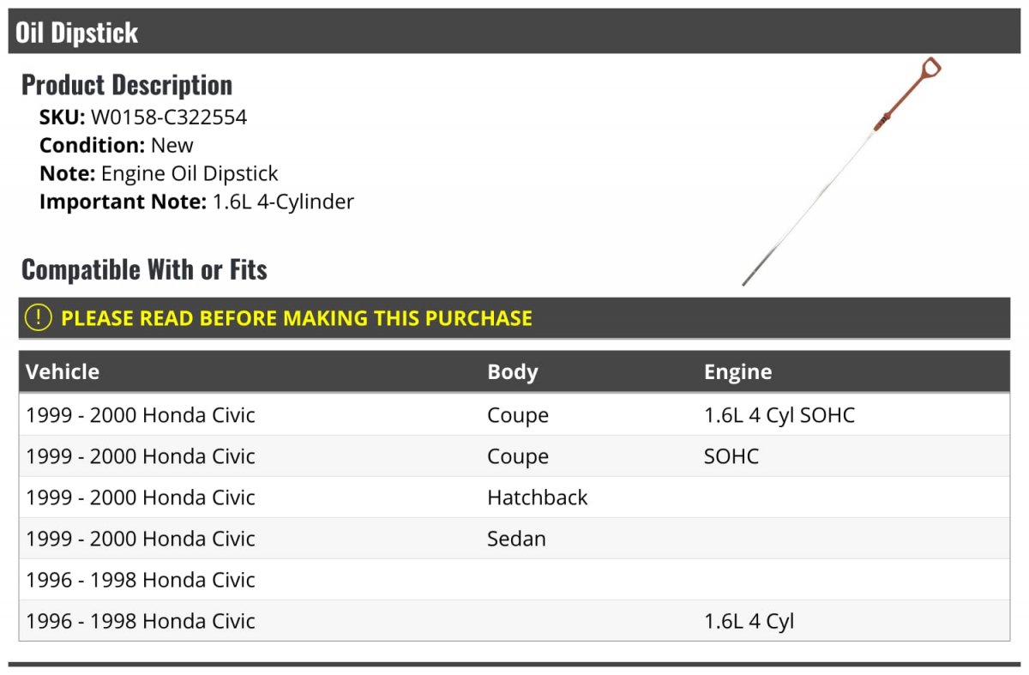The width and height of the screenshot is (1029, 675).
Task: Select the last row's 1.6L 4 Cyl cell
Action: pos(749,621)
